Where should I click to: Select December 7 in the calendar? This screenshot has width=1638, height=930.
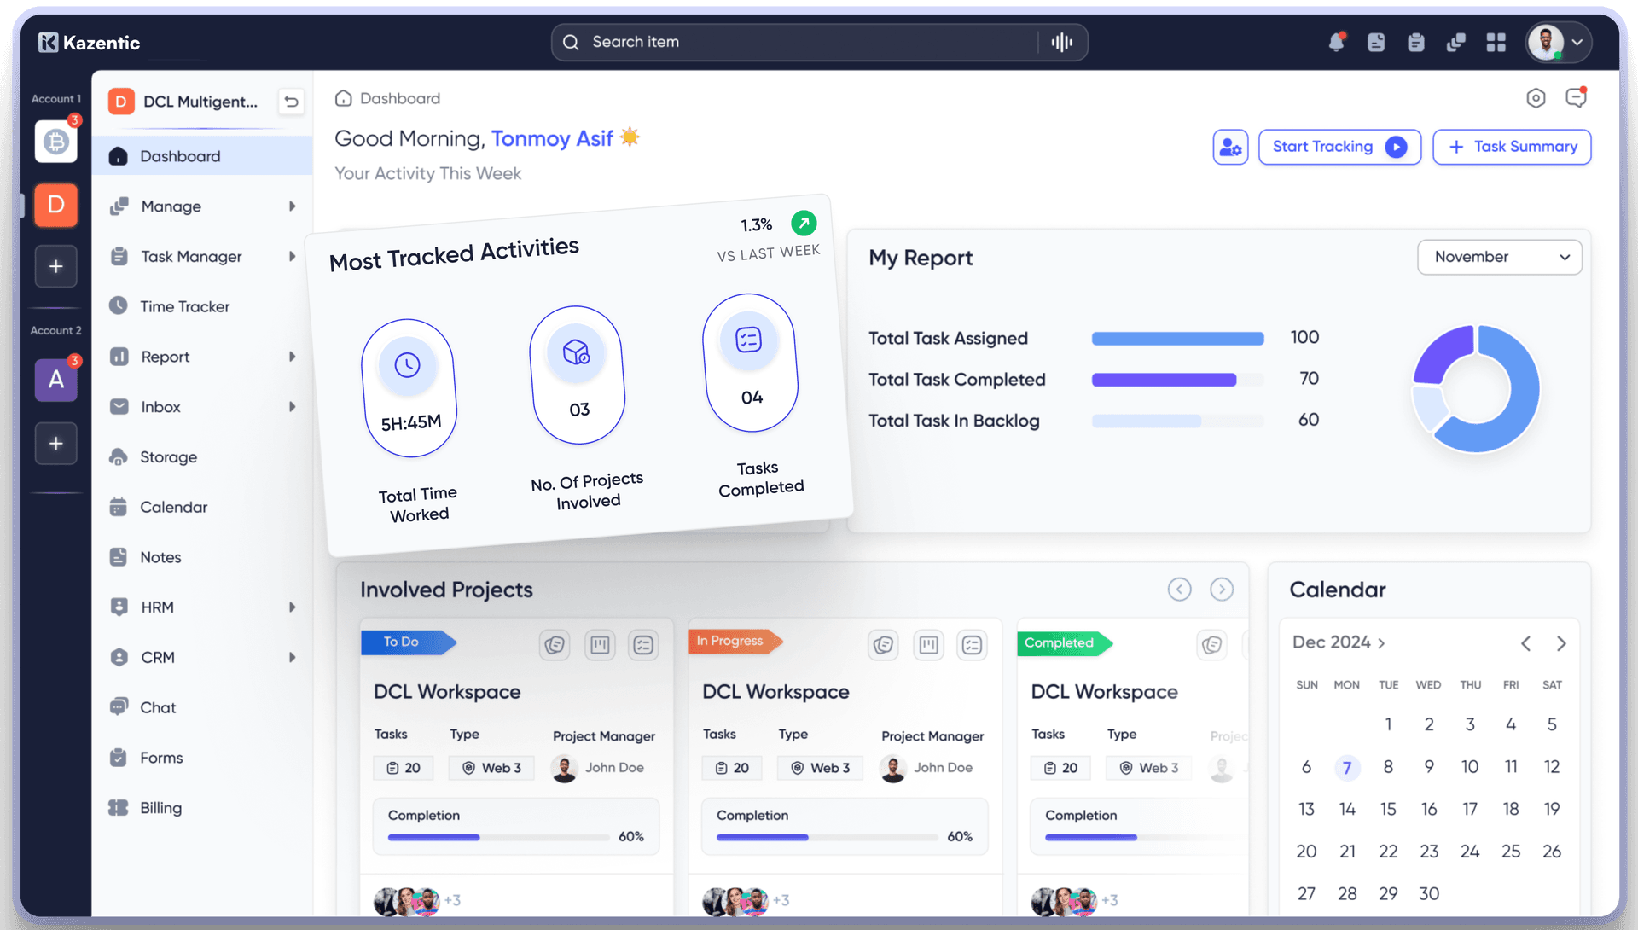1347,767
